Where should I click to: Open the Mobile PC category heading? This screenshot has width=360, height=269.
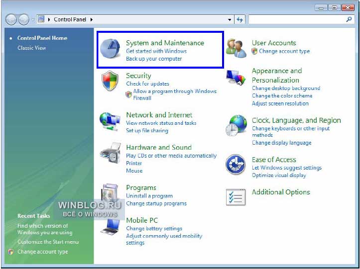[x=142, y=220]
